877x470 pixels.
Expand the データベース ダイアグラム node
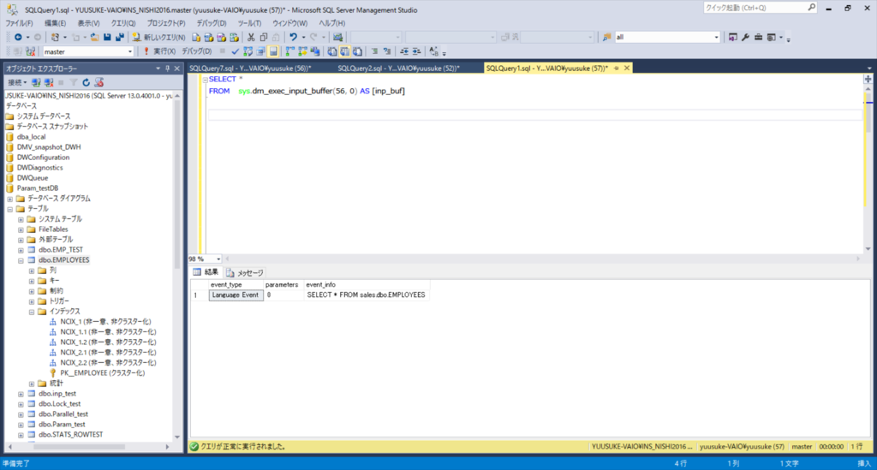point(10,199)
